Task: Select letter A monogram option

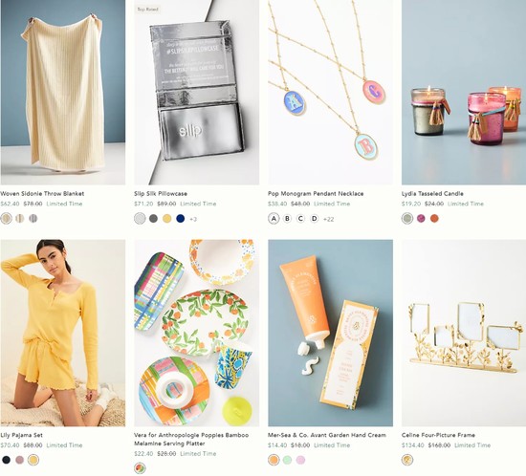Action: [274, 219]
